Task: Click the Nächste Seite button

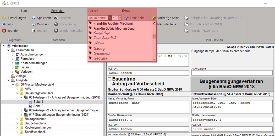Action: point(167,24)
